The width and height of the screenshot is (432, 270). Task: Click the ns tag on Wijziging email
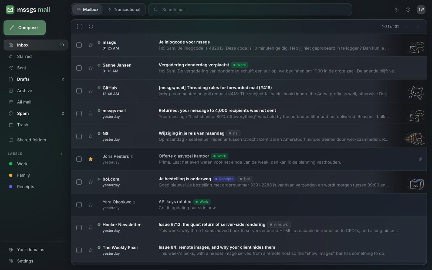coord(233,133)
